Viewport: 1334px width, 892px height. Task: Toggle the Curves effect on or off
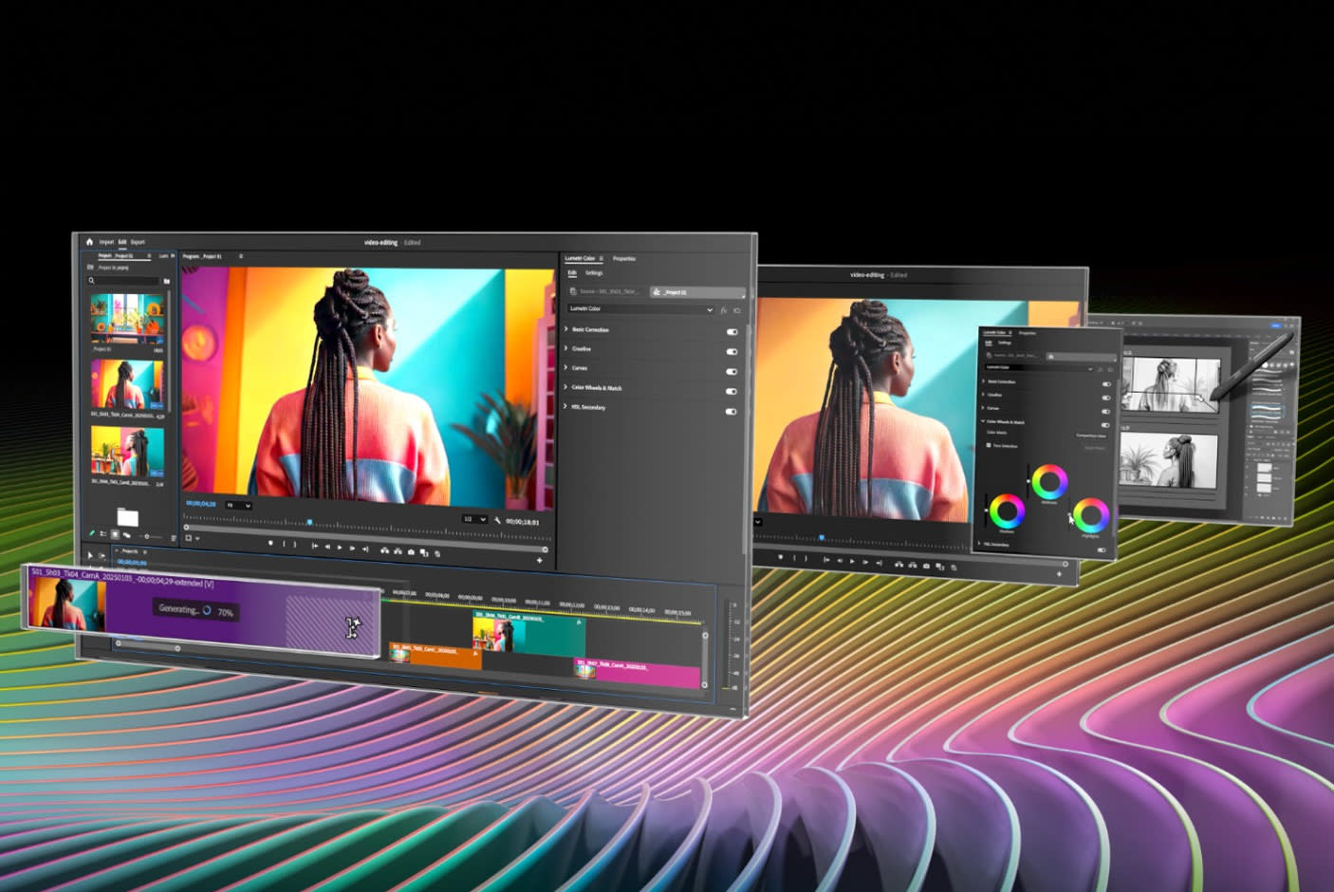(x=732, y=371)
